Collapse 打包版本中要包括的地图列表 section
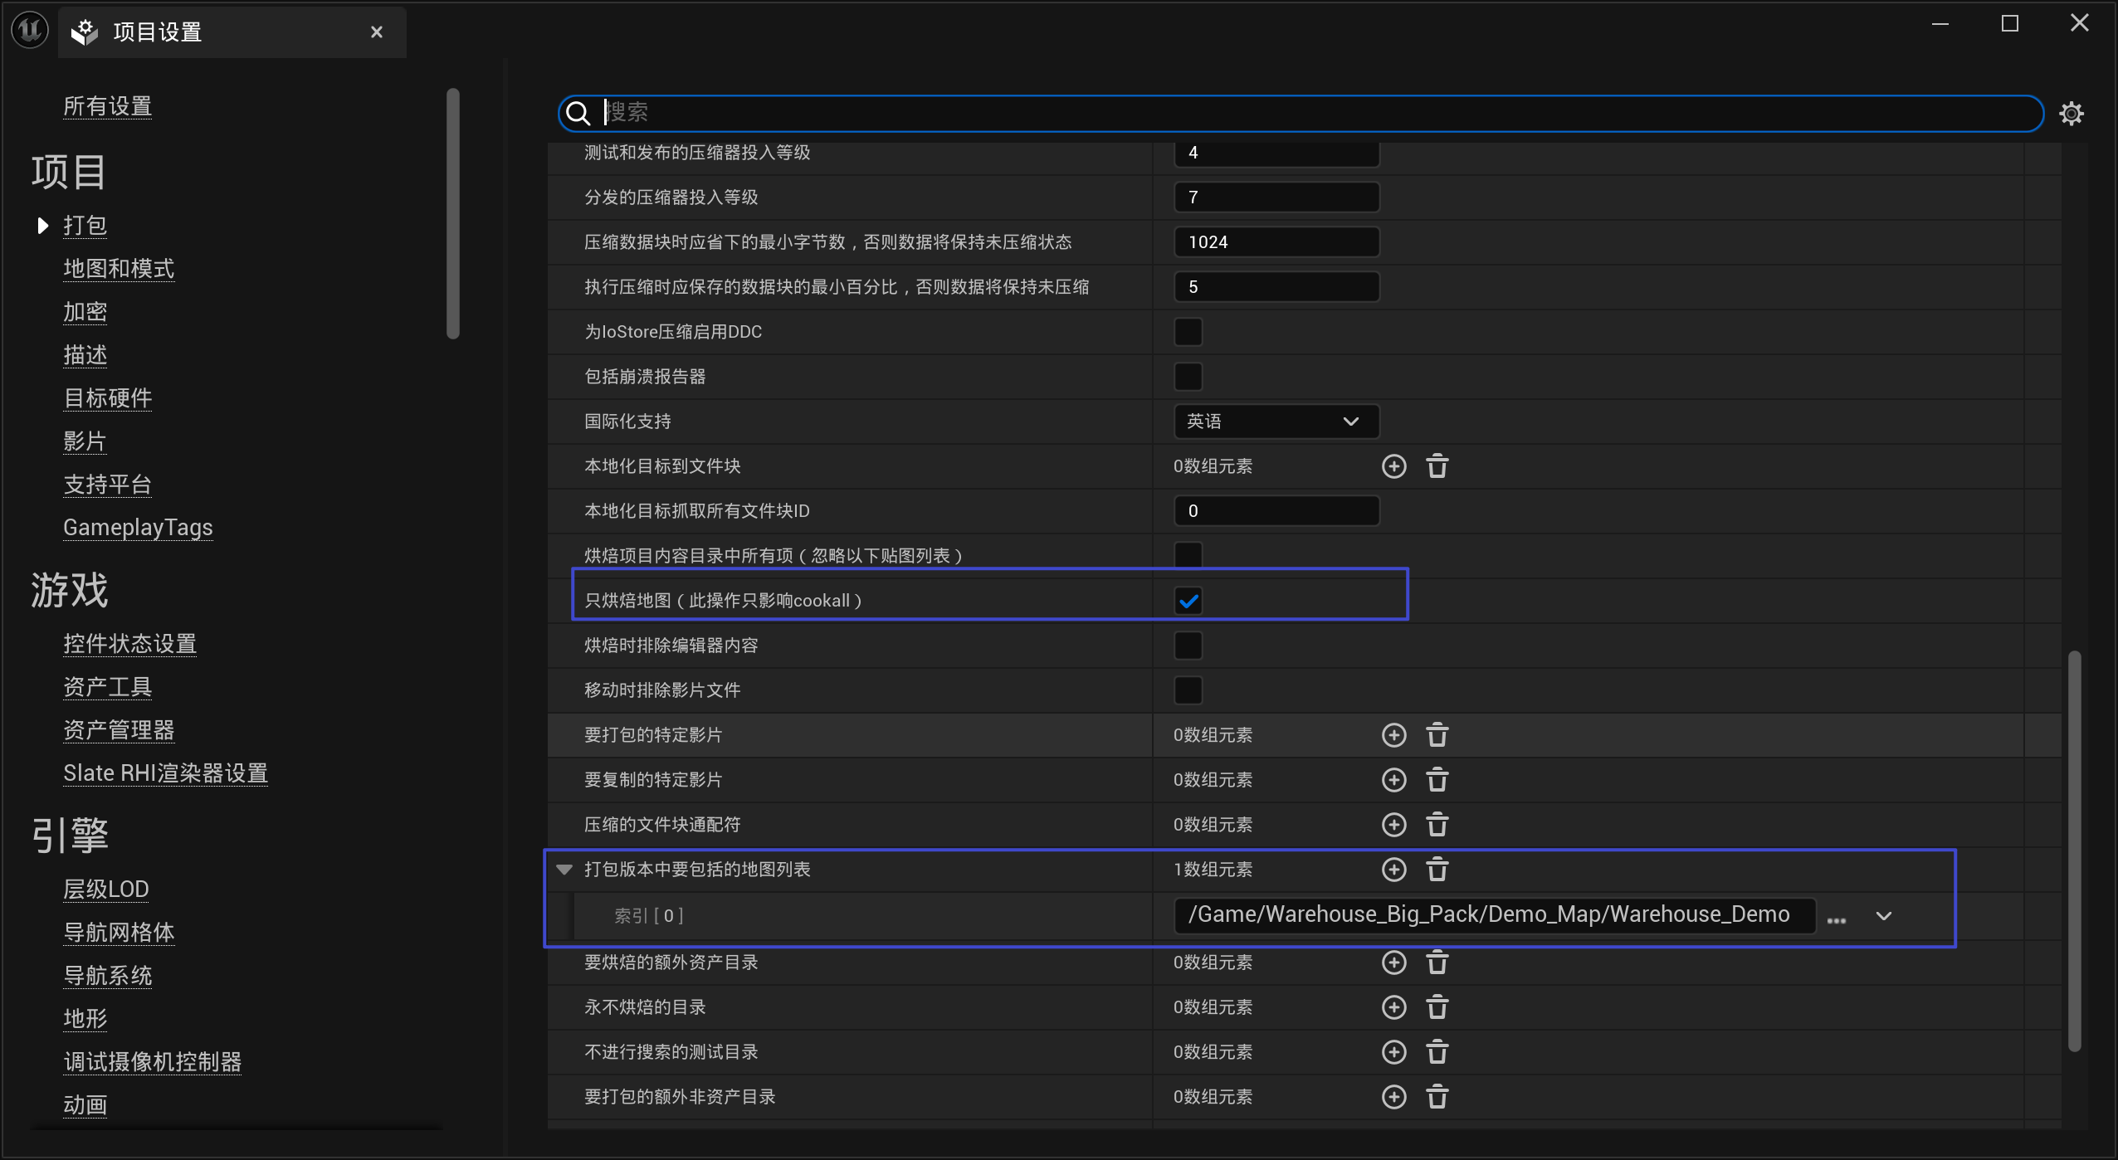 pos(564,870)
